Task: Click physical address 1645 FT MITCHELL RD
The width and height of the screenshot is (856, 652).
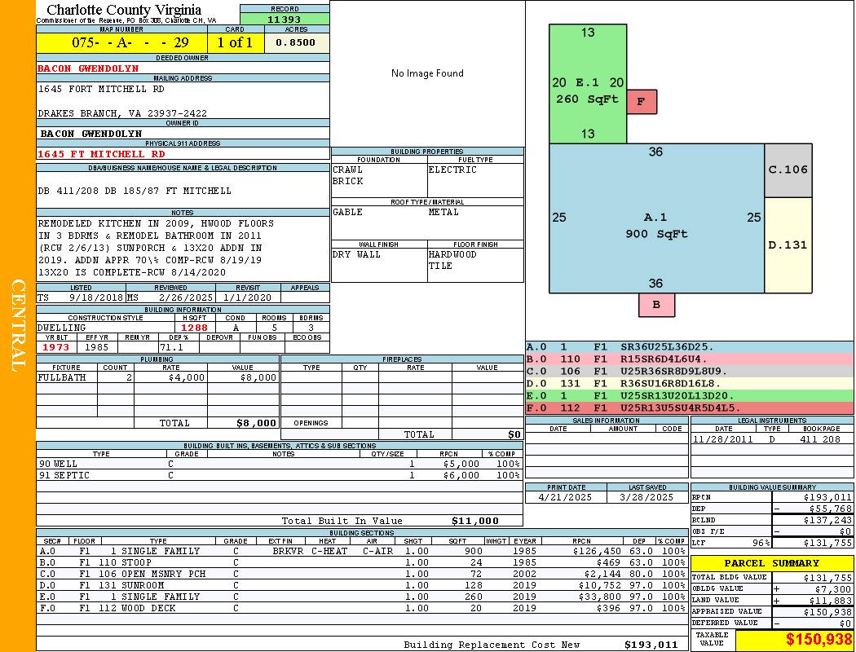Action: click(x=101, y=154)
